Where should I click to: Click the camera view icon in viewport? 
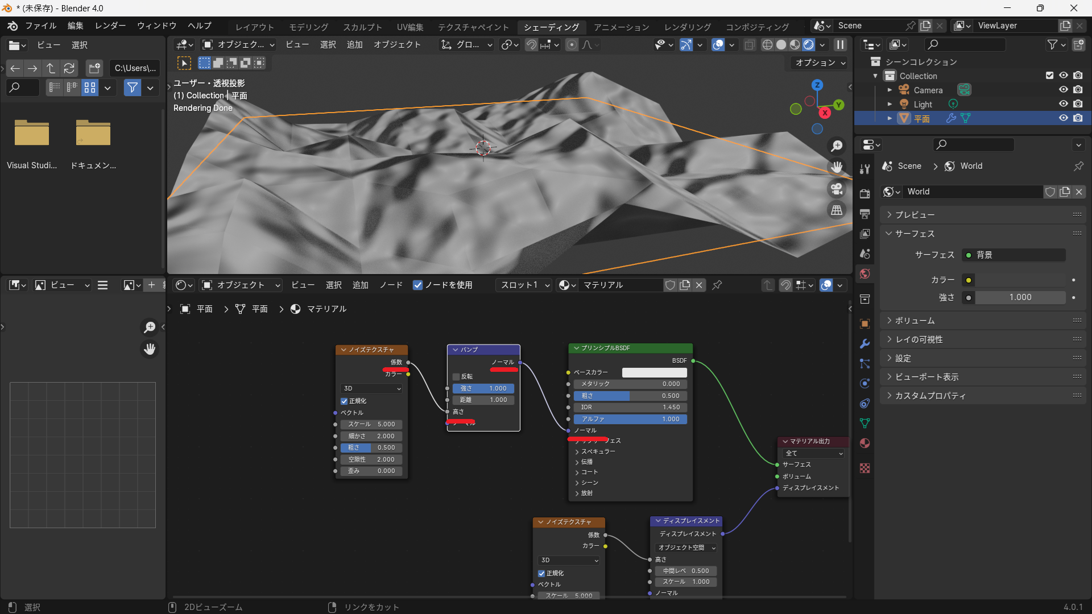(837, 189)
